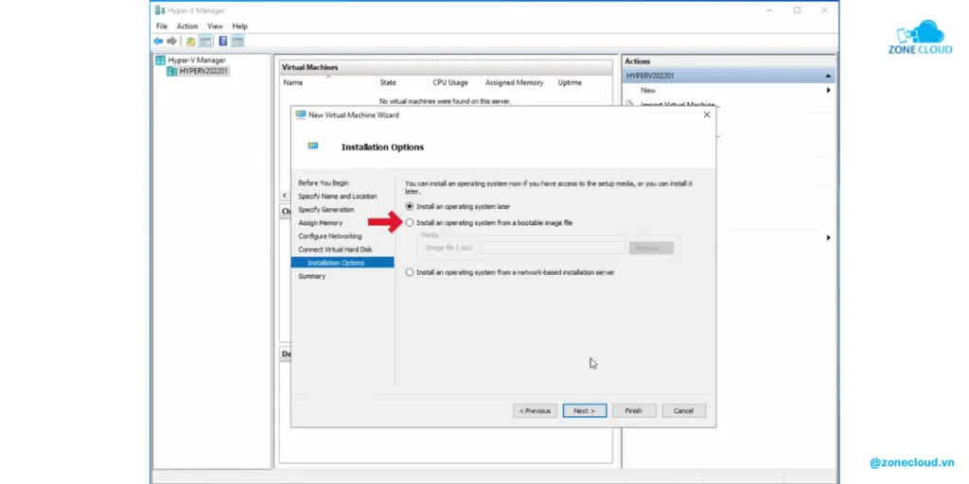This screenshot has height=484, width=969.
Task: Click the Cancel button in wizard
Action: pyautogui.click(x=683, y=410)
